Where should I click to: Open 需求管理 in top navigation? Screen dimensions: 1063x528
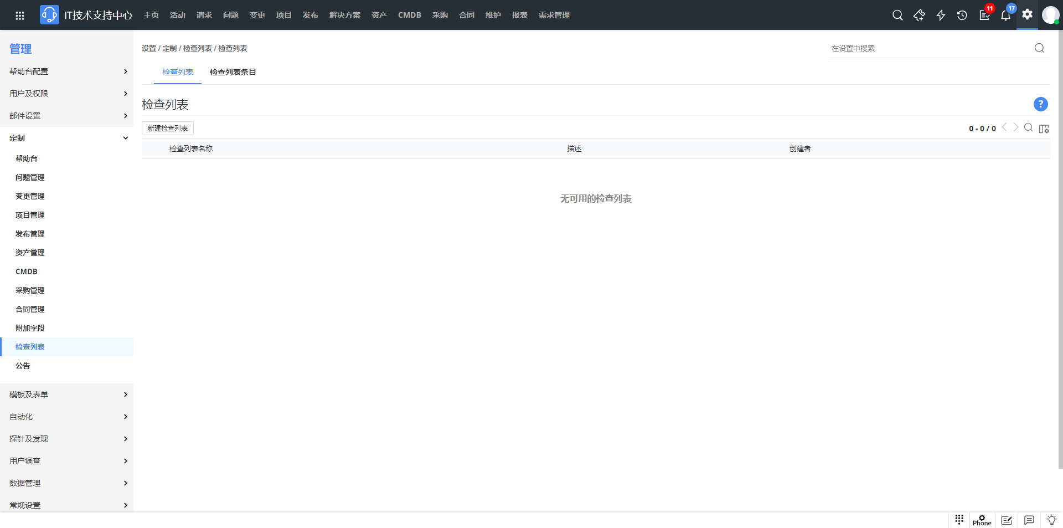tap(554, 15)
